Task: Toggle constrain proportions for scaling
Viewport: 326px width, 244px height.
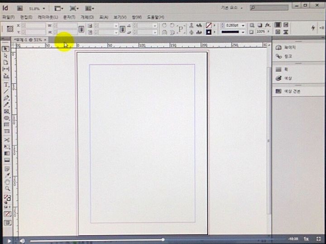Action: click(122, 29)
